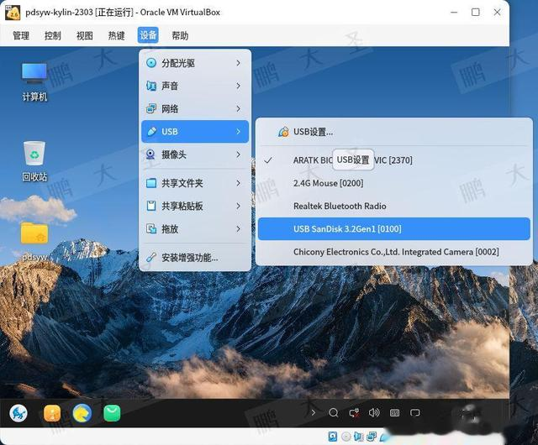This screenshot has height=445, width=538.
Task: Open the 计算机 desktop icon
Action: [34, 81]
